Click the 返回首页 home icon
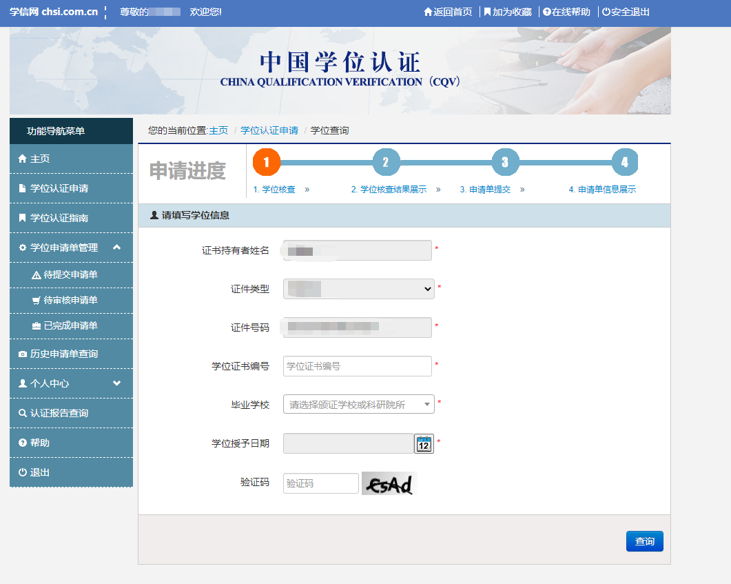 tap(427, 11)
